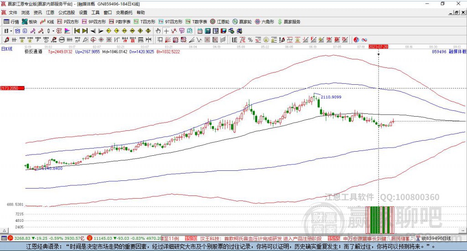Open the 浏览 menu
This screenshot has width=467, height=251.
[26, 12]
